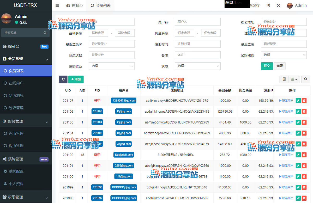Open the 加粉核验 select dropdown
This screenshot has width=313, height=203.
pyautogui.click(x=284, y=55)
